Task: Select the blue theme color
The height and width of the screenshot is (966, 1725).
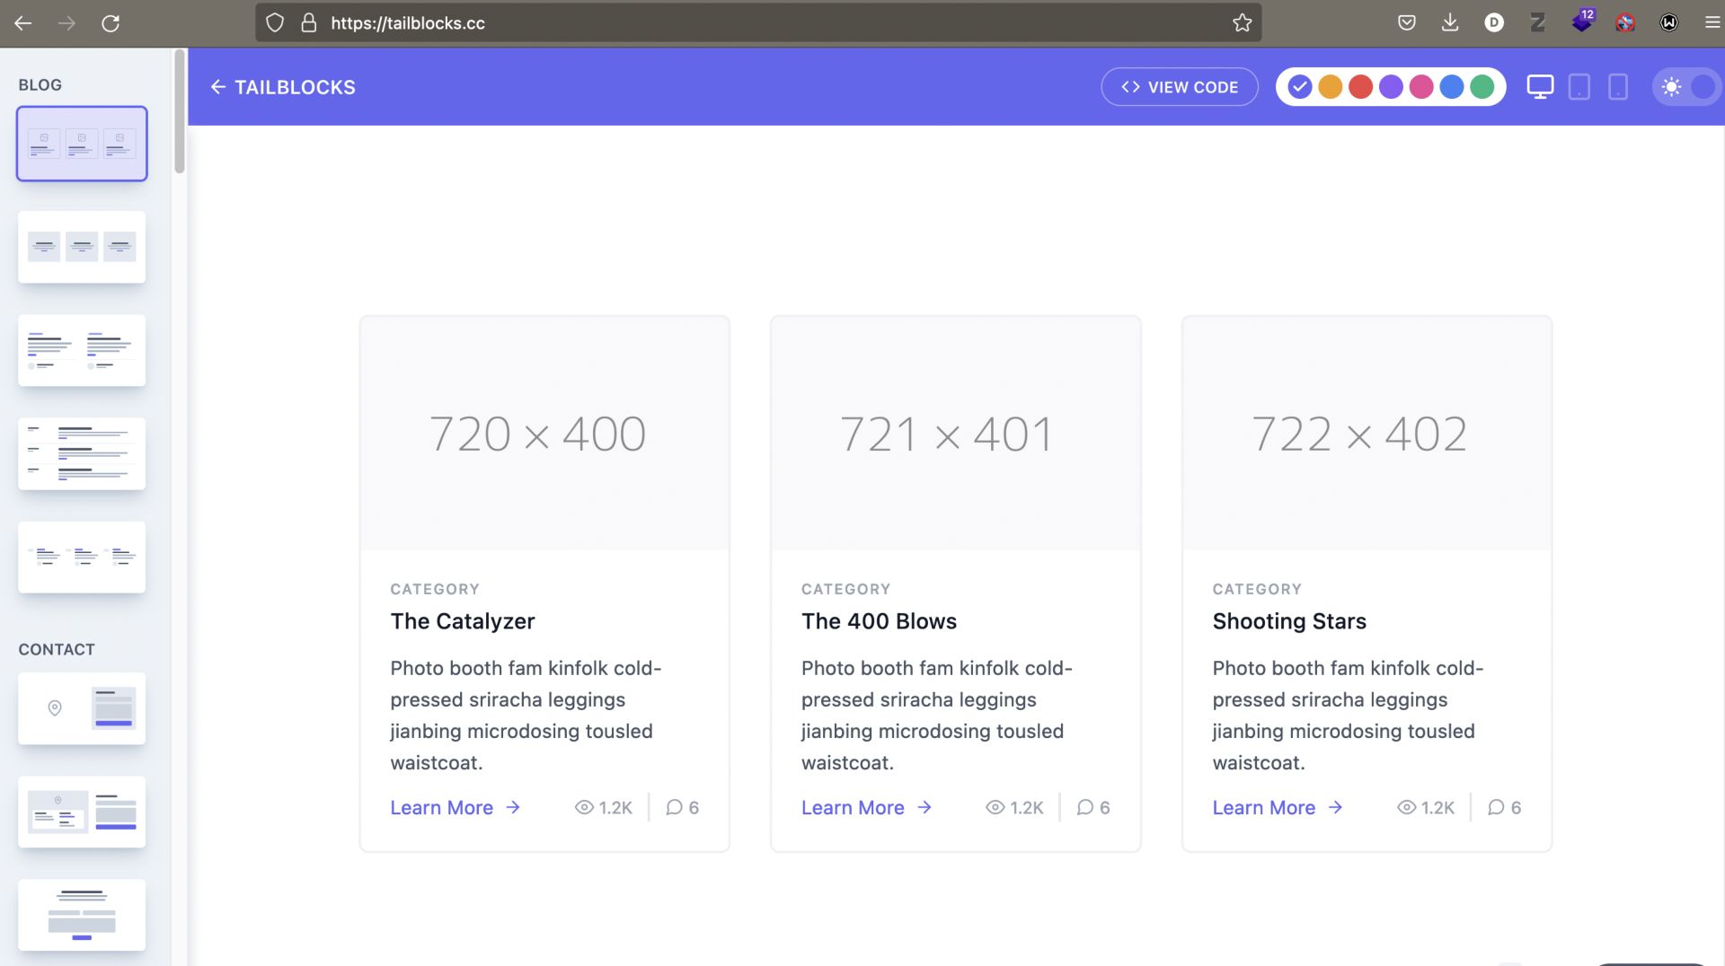Action: pyautogui.click(x=1452, y=87)
